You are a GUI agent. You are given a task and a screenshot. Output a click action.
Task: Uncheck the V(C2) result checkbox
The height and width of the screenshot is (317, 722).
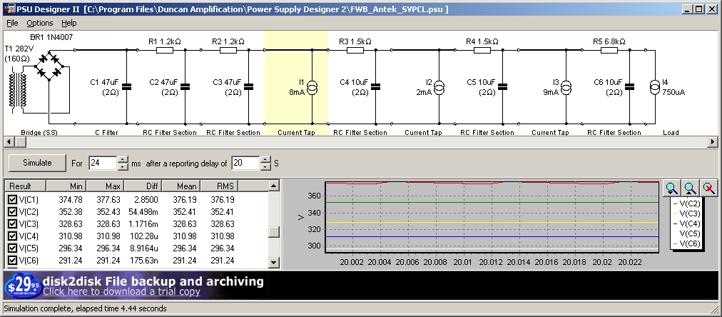click(x=12, y=212)
